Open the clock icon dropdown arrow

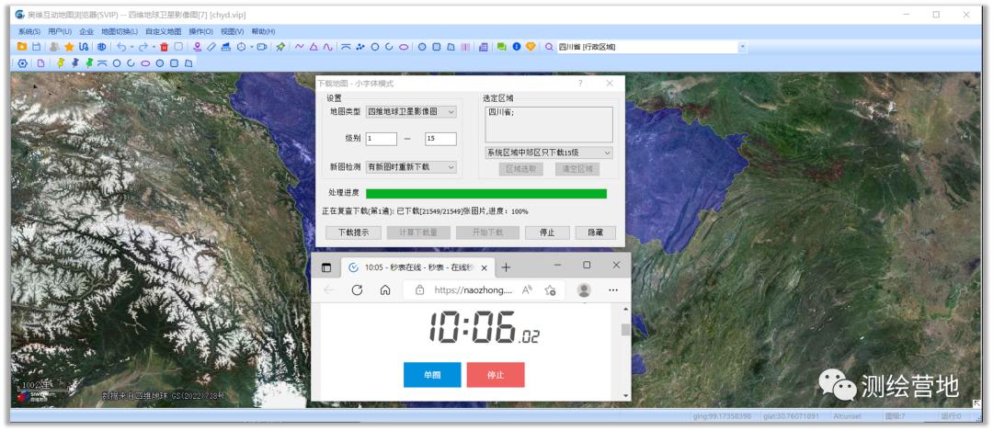pyautogui.click(x=251, y=47)
